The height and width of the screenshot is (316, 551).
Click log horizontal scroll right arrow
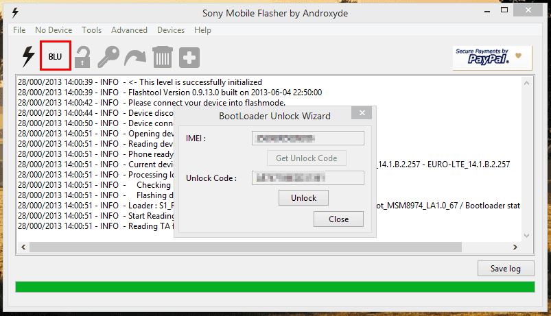tap(515, 247)
